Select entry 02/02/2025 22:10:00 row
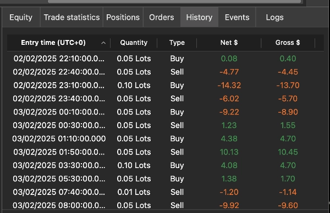The width and height of the screenshot is (330, 213). 165,59
